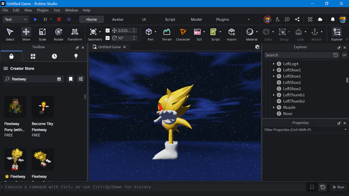
Task: Switch to the Avatar ribbon tab
Action: [118, 19]
